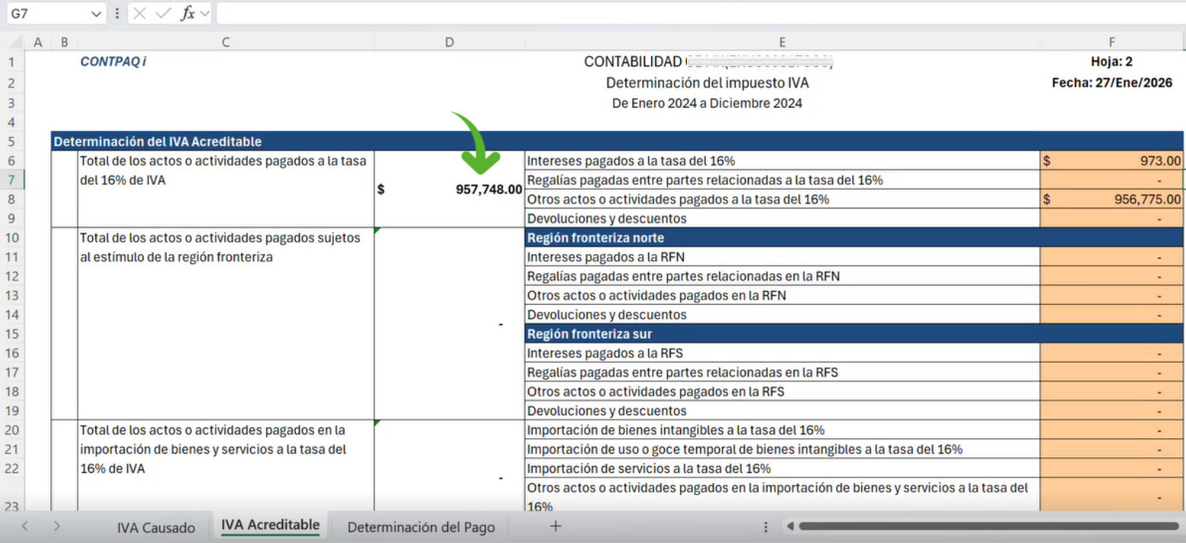
Task: Click the 957,748.00 total cell
Action: click(x=450, y=189)
